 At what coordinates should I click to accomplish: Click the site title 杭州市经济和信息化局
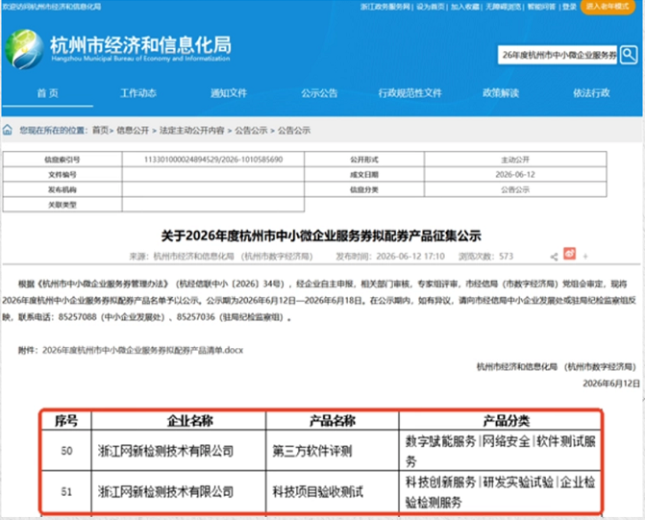tap(140, 45)
